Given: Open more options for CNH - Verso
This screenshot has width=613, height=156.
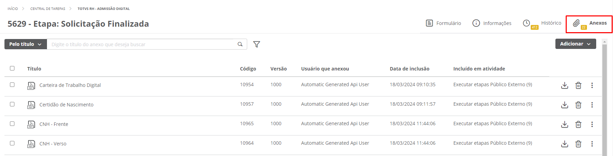Looking at the screenshot, I should click(592, 144).
